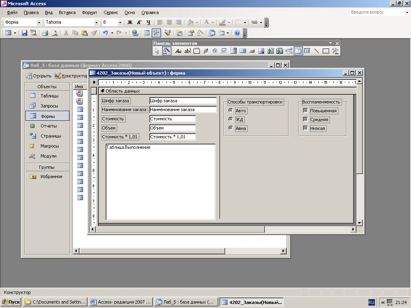The image size is (411, 308).
Task: Open Microsoft Access Help icon
Action: tap(237, 33)
